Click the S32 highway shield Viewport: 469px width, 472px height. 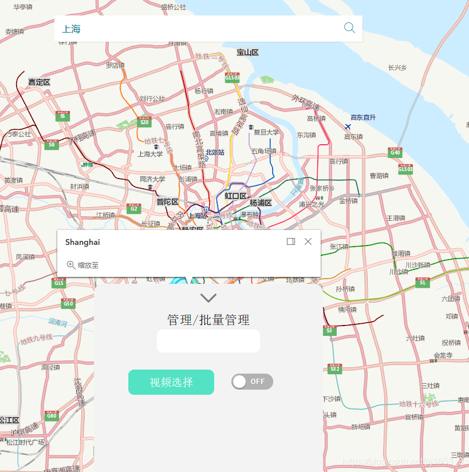coord(334,369)
